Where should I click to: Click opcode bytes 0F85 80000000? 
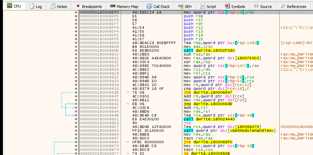148,142
